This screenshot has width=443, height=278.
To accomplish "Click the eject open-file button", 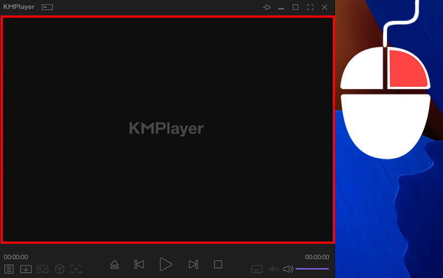I will tap(115, 265).
